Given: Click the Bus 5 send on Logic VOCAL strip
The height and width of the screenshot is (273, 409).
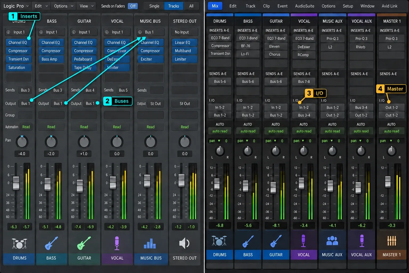Looking at the screenshot, I should [x=123, y=90].
